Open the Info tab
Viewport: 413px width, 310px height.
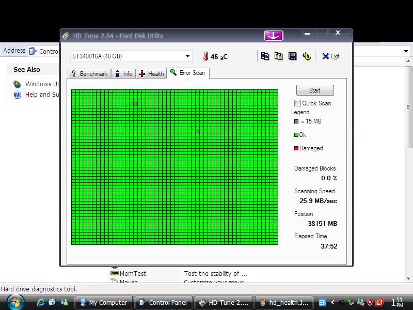[123, 74]
